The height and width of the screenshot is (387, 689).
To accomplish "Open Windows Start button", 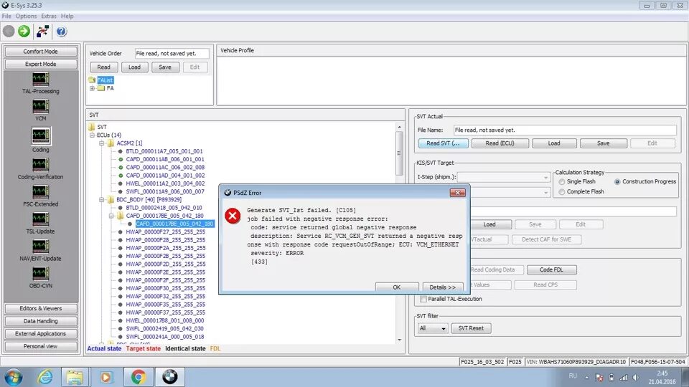I will [x=14, y=377].
